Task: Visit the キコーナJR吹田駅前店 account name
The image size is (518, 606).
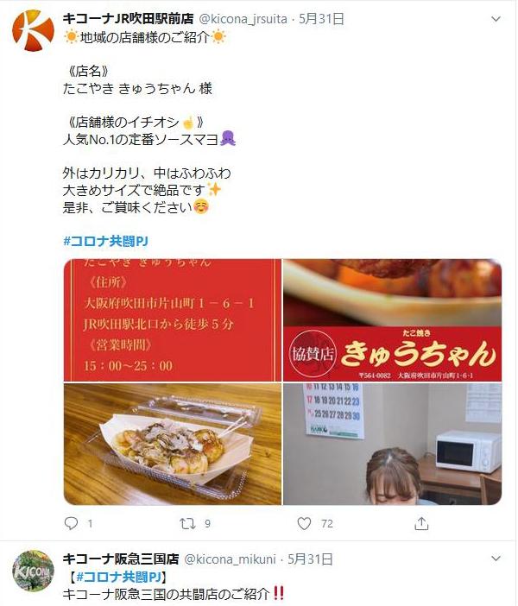Action: [129, 18]
